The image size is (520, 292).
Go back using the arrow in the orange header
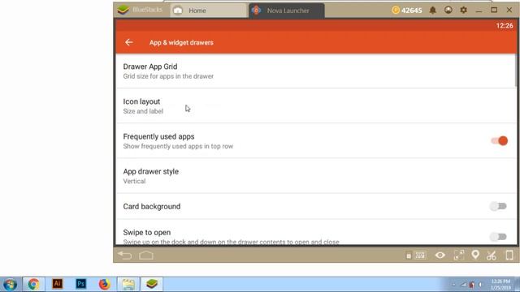click(x=128, y=42)
